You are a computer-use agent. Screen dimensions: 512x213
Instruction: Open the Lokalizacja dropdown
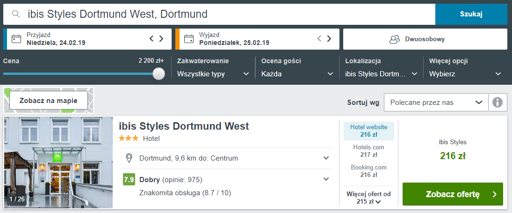[x=381, y=74]
